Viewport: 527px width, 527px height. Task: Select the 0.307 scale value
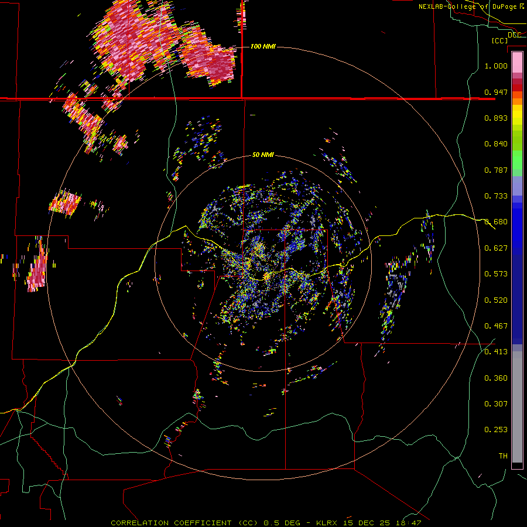[496, 404]
